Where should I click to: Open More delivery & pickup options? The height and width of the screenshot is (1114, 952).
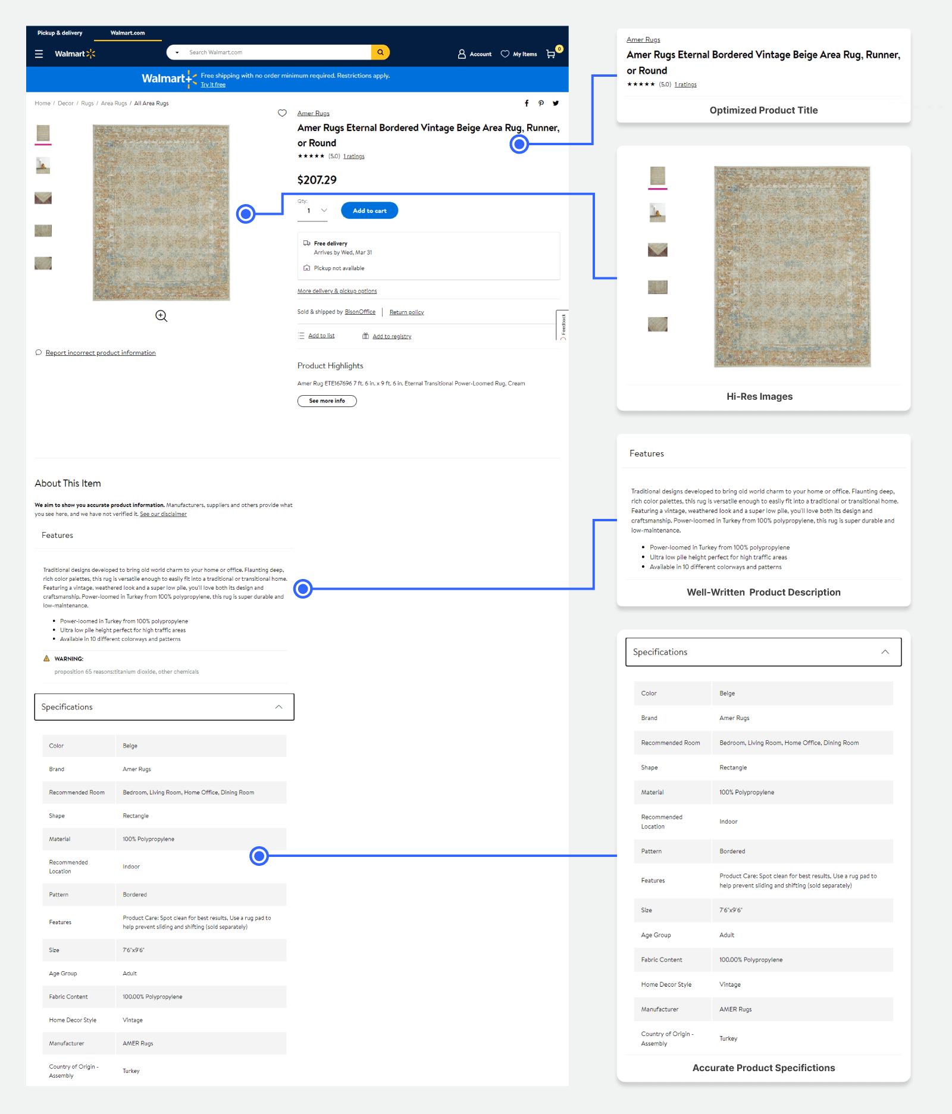click(337, 291)
